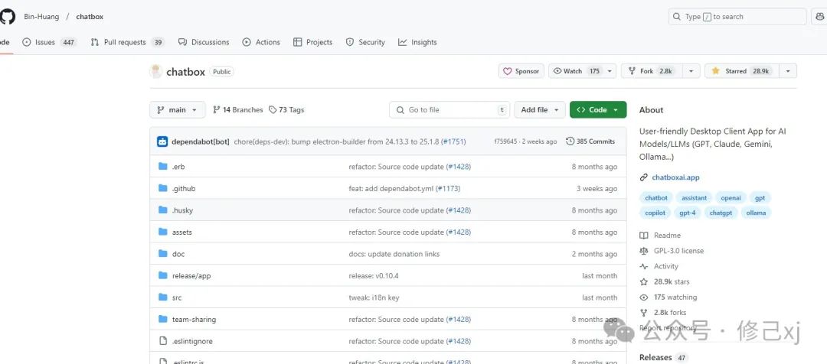Open the .github folder
827x364 pixels.
pyautogui.click(x=184, y=189)
